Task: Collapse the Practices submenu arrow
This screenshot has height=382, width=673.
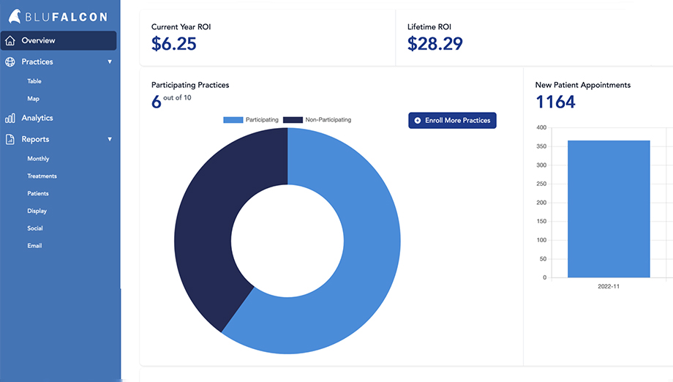Action: (x=110, y=62)
